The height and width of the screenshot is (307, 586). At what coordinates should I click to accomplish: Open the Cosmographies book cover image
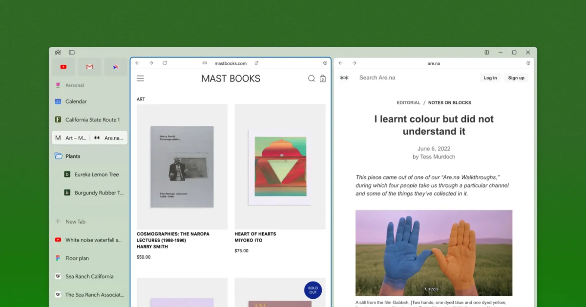click(x=182, y=167)
